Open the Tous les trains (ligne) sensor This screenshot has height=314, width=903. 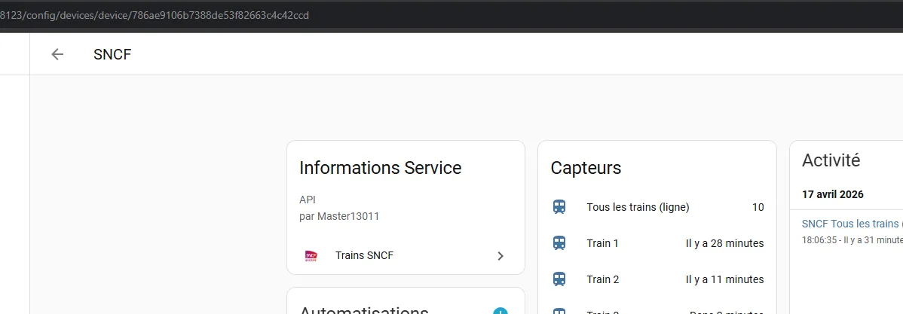tap(657, 207)
